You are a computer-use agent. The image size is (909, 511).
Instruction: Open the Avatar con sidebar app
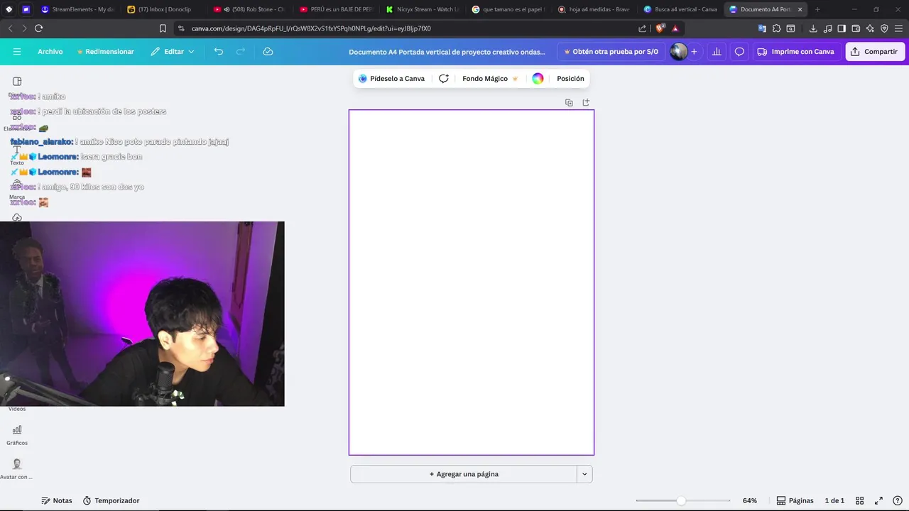point(17,468)
